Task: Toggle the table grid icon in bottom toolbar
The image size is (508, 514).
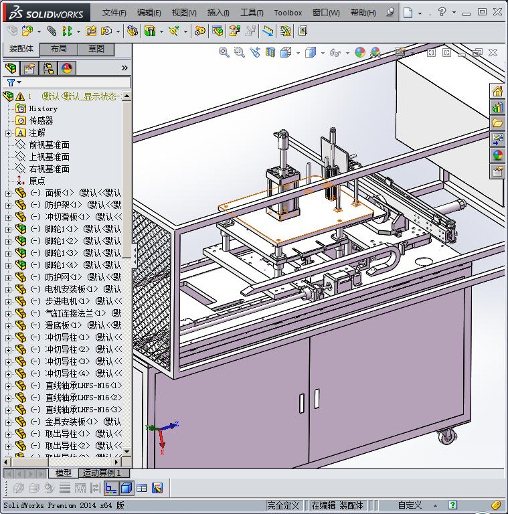Action: (x=142, y=488)
